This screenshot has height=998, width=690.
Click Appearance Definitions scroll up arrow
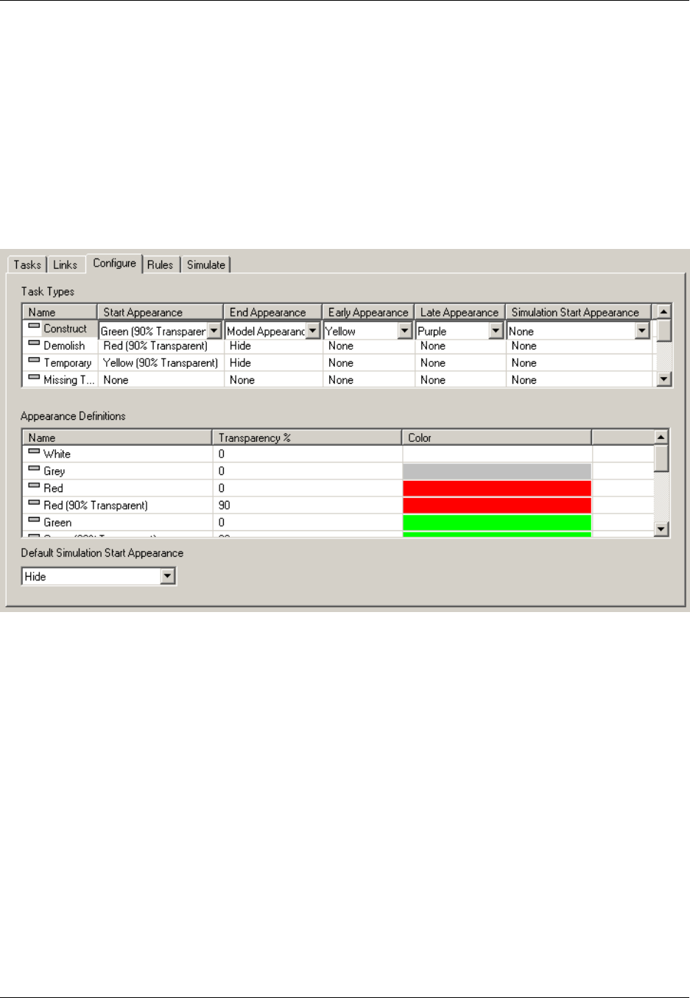point(661,437)
